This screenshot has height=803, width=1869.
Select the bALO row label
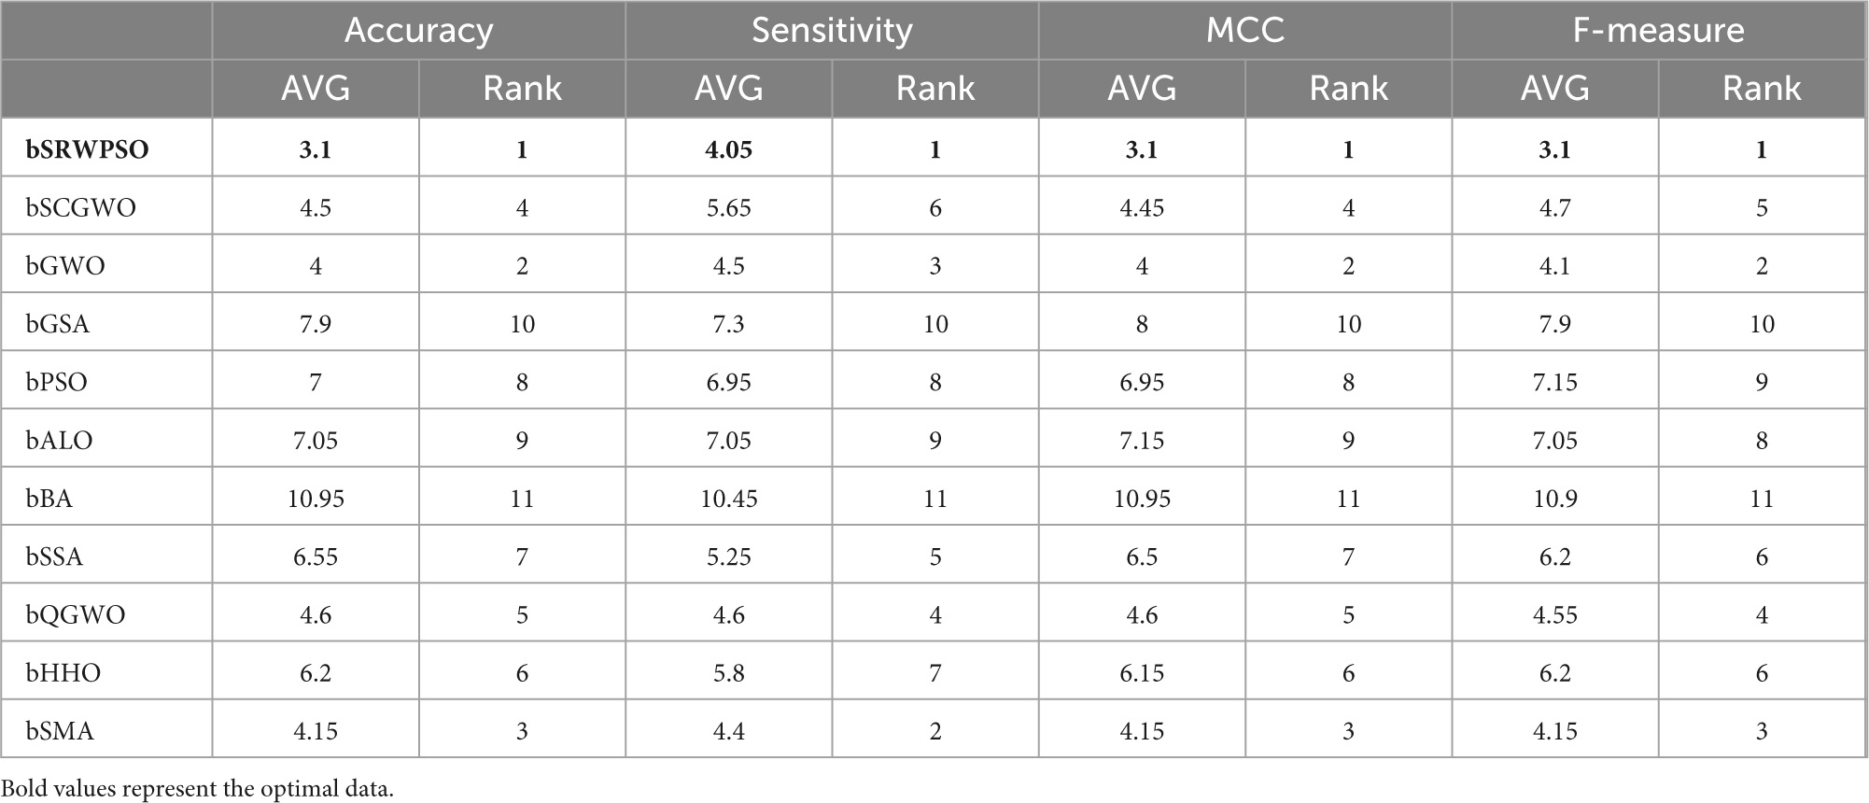click(60, 441)
